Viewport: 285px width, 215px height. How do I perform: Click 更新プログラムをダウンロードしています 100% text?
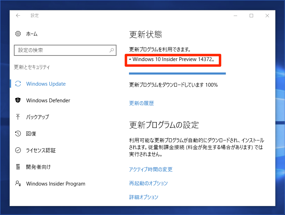click(x=173, y=85)
